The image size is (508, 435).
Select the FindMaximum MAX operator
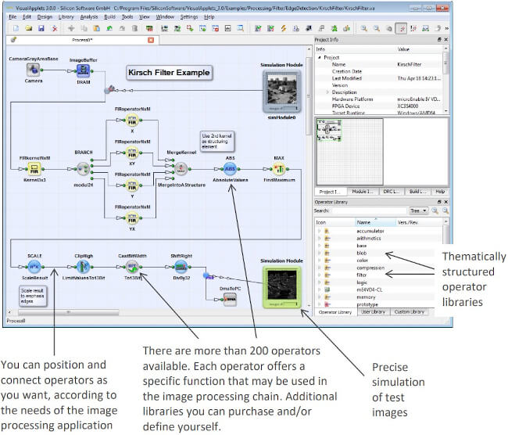pos(279,168)
